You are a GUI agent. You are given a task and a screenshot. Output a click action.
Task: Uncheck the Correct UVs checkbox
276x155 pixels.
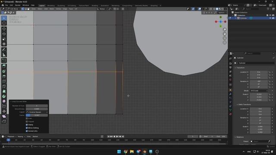coord(27,131)
